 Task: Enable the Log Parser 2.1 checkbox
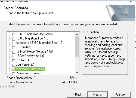pos(14,65)
